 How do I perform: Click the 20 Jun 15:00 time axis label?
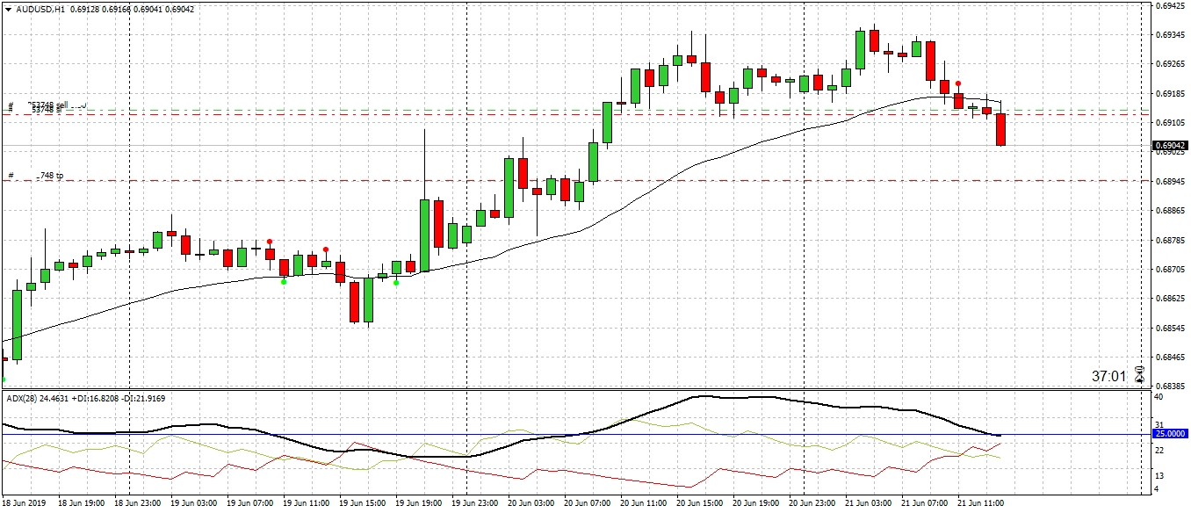point(700,504)
